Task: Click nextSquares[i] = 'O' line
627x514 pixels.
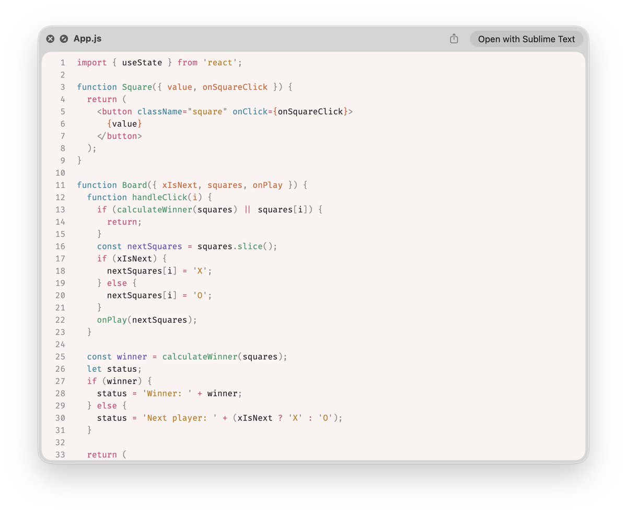Action: 160,295
